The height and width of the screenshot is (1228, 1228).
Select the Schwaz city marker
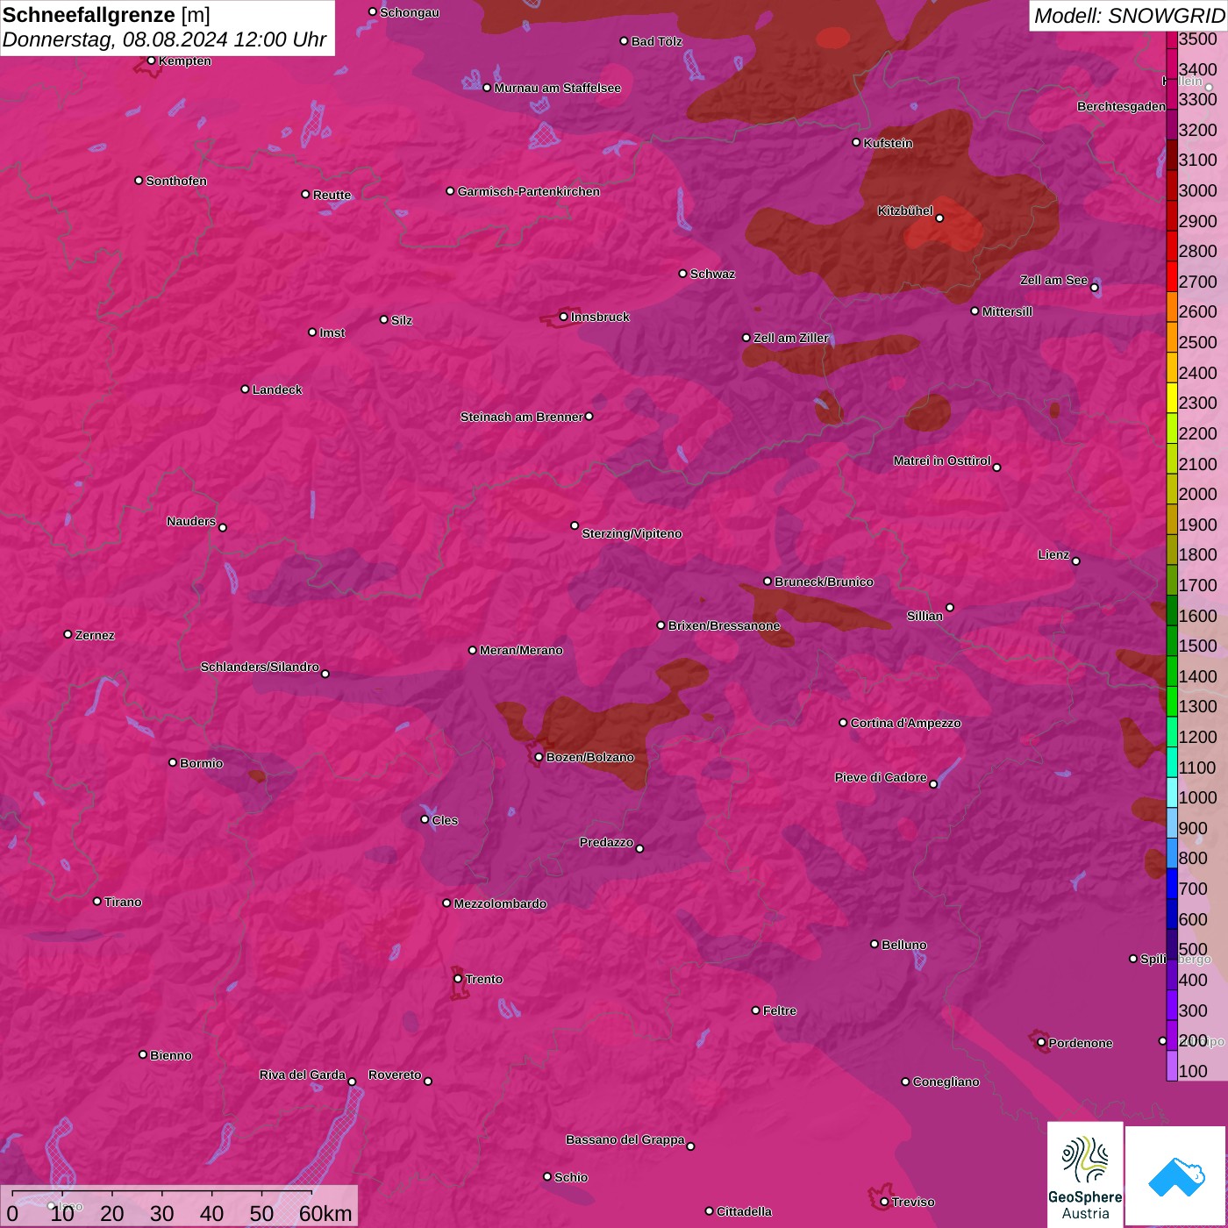point(683,274)
